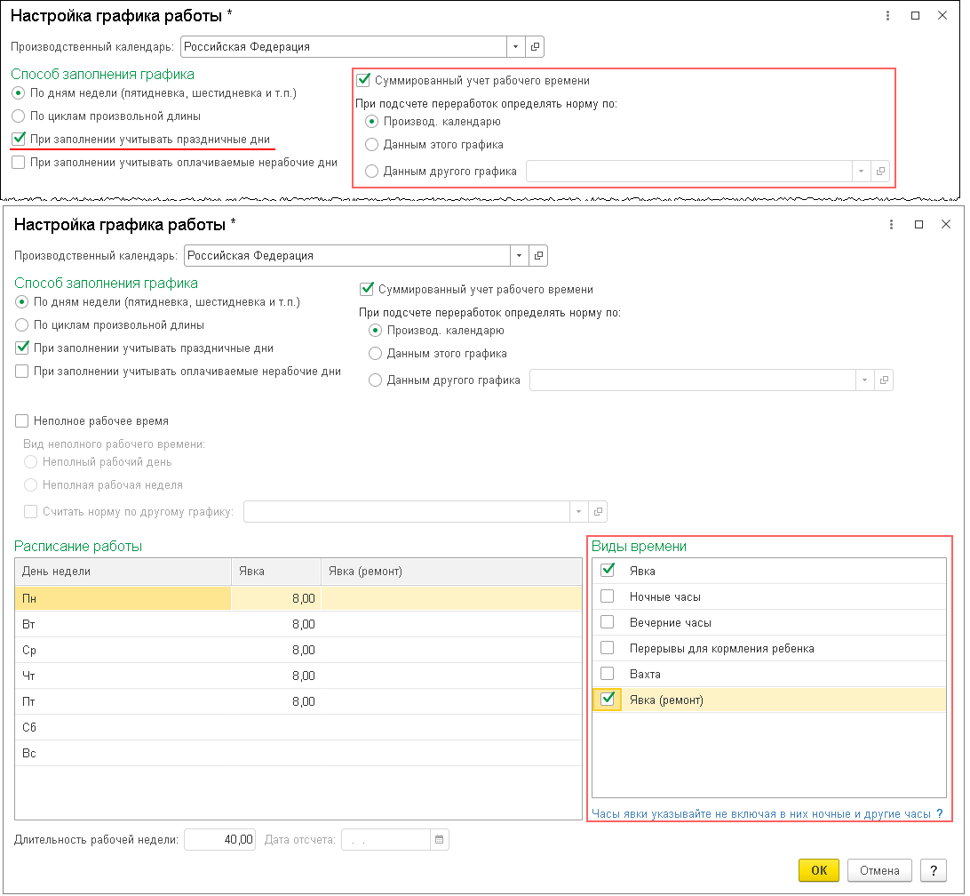Expand the Считать норму по другому графику dropdown
The width and height of the screenshot is (970, 896).
coord(578,512)
